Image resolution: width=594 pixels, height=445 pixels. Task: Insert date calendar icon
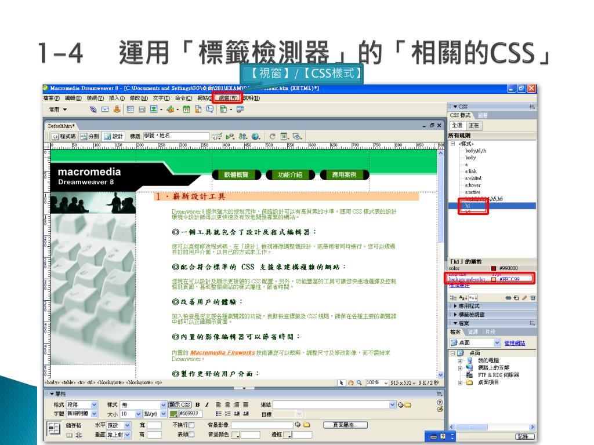tap(186, 110)
